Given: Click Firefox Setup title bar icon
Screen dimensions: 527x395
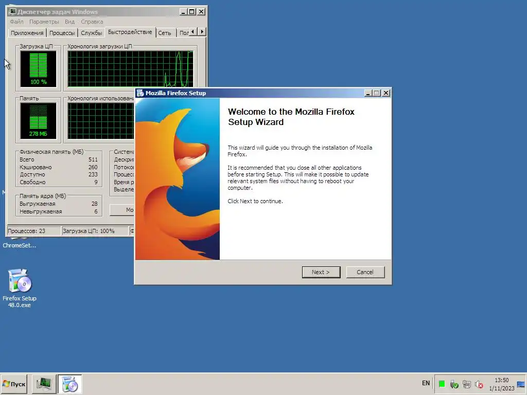Looking at the screenshot, I should point(140,93).
